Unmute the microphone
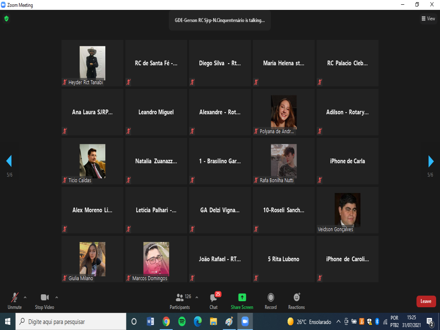 15,300
